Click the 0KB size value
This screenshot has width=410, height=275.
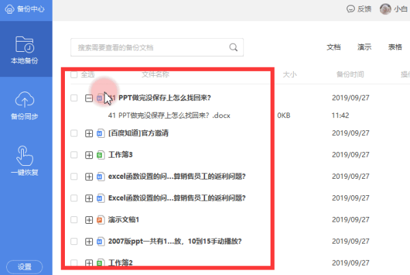(x=284, y=115)
